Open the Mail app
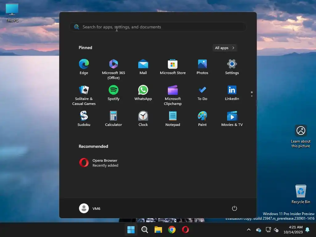This screenshot has height=237, width=316. 143,67
